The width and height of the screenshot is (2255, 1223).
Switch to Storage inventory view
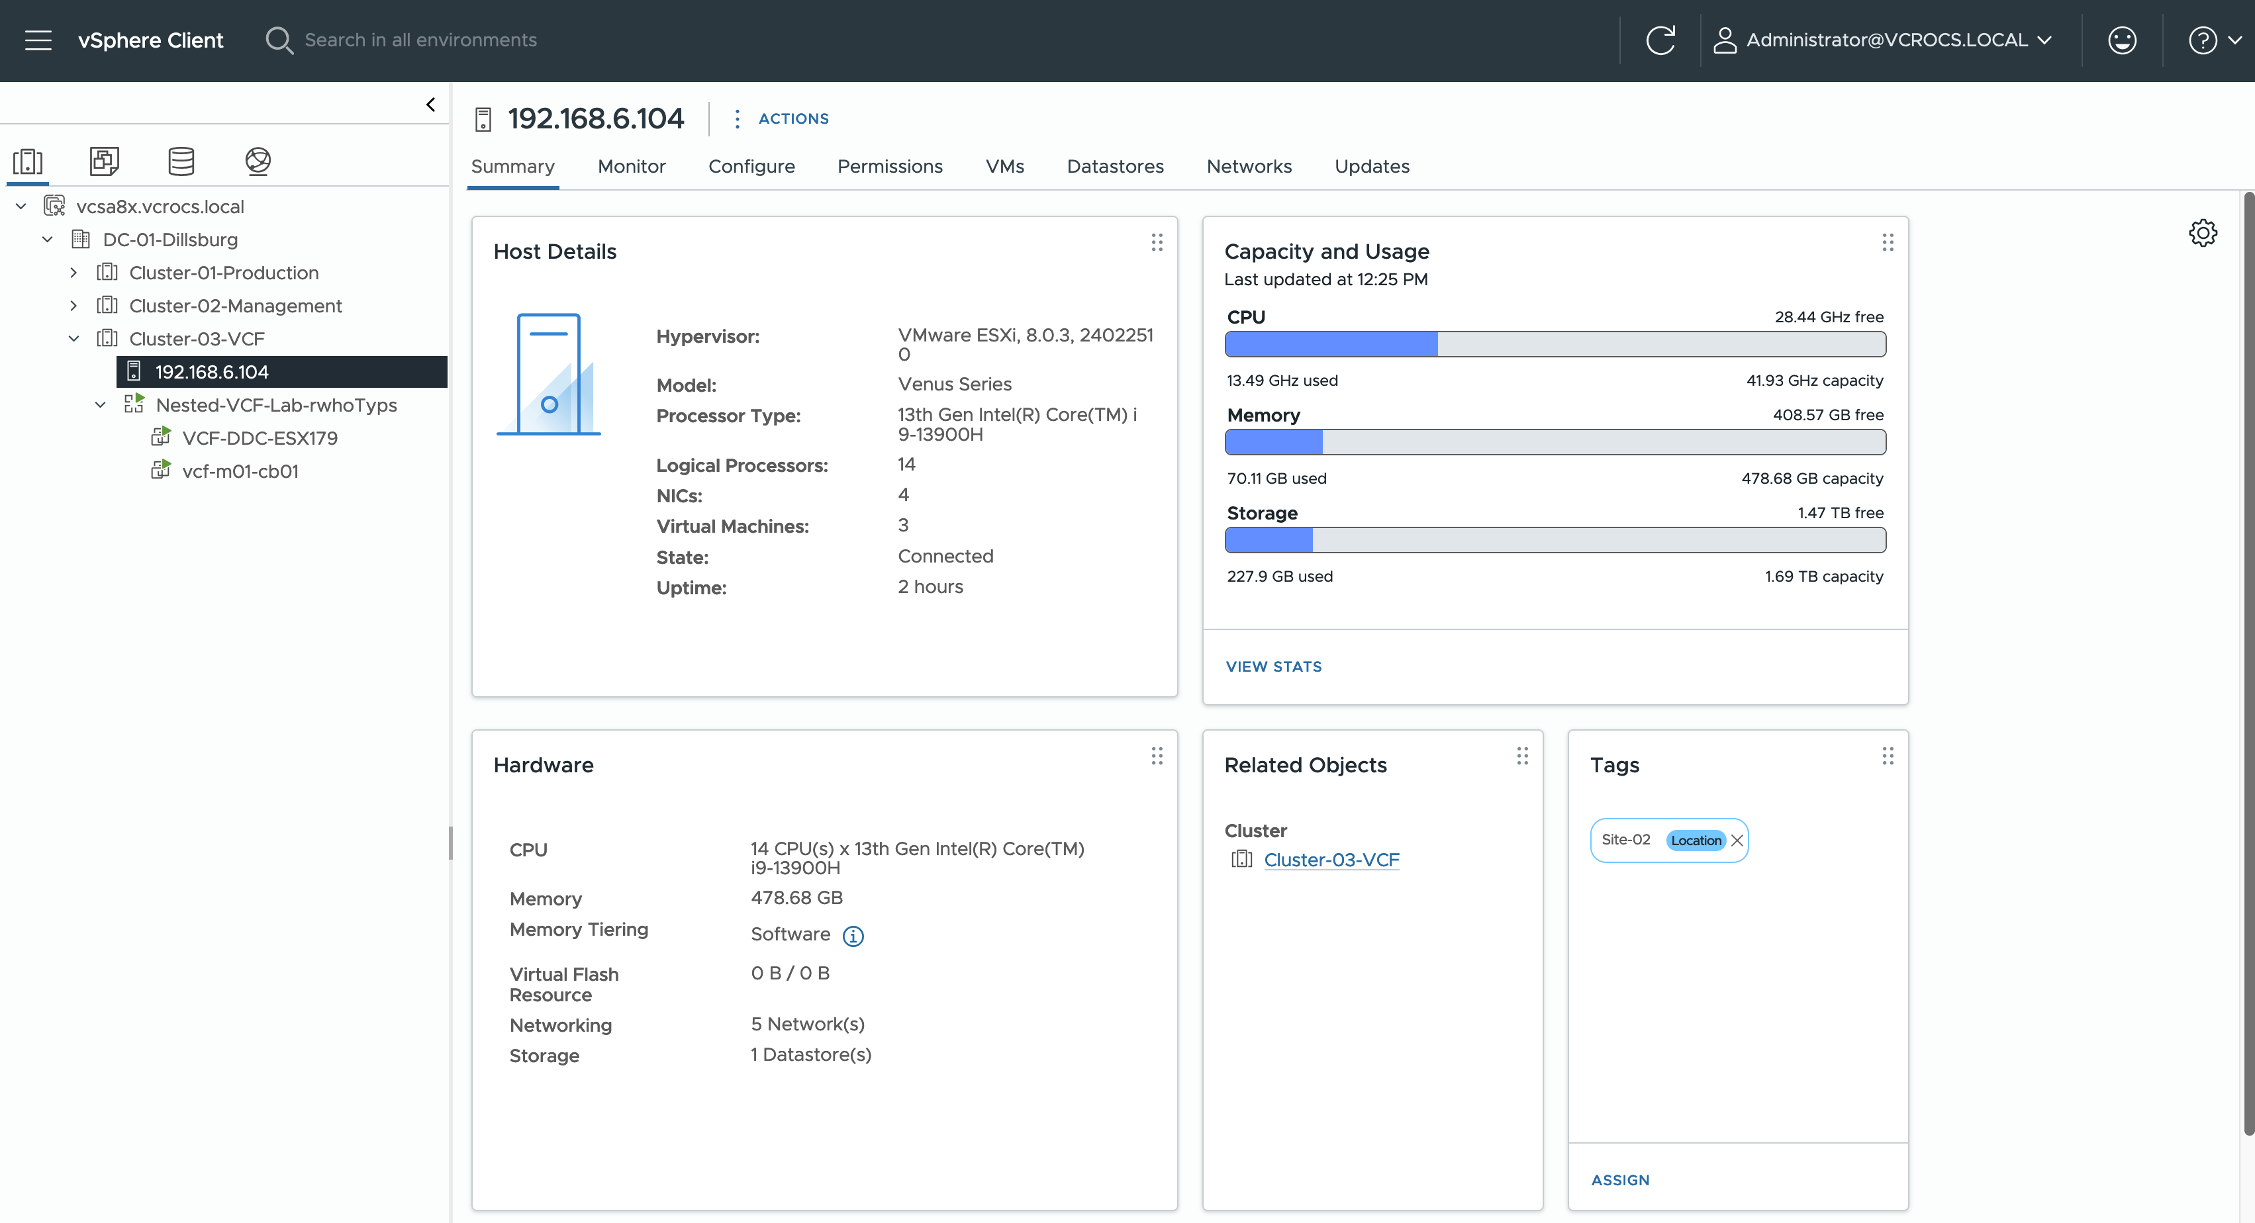click(181, 161)
